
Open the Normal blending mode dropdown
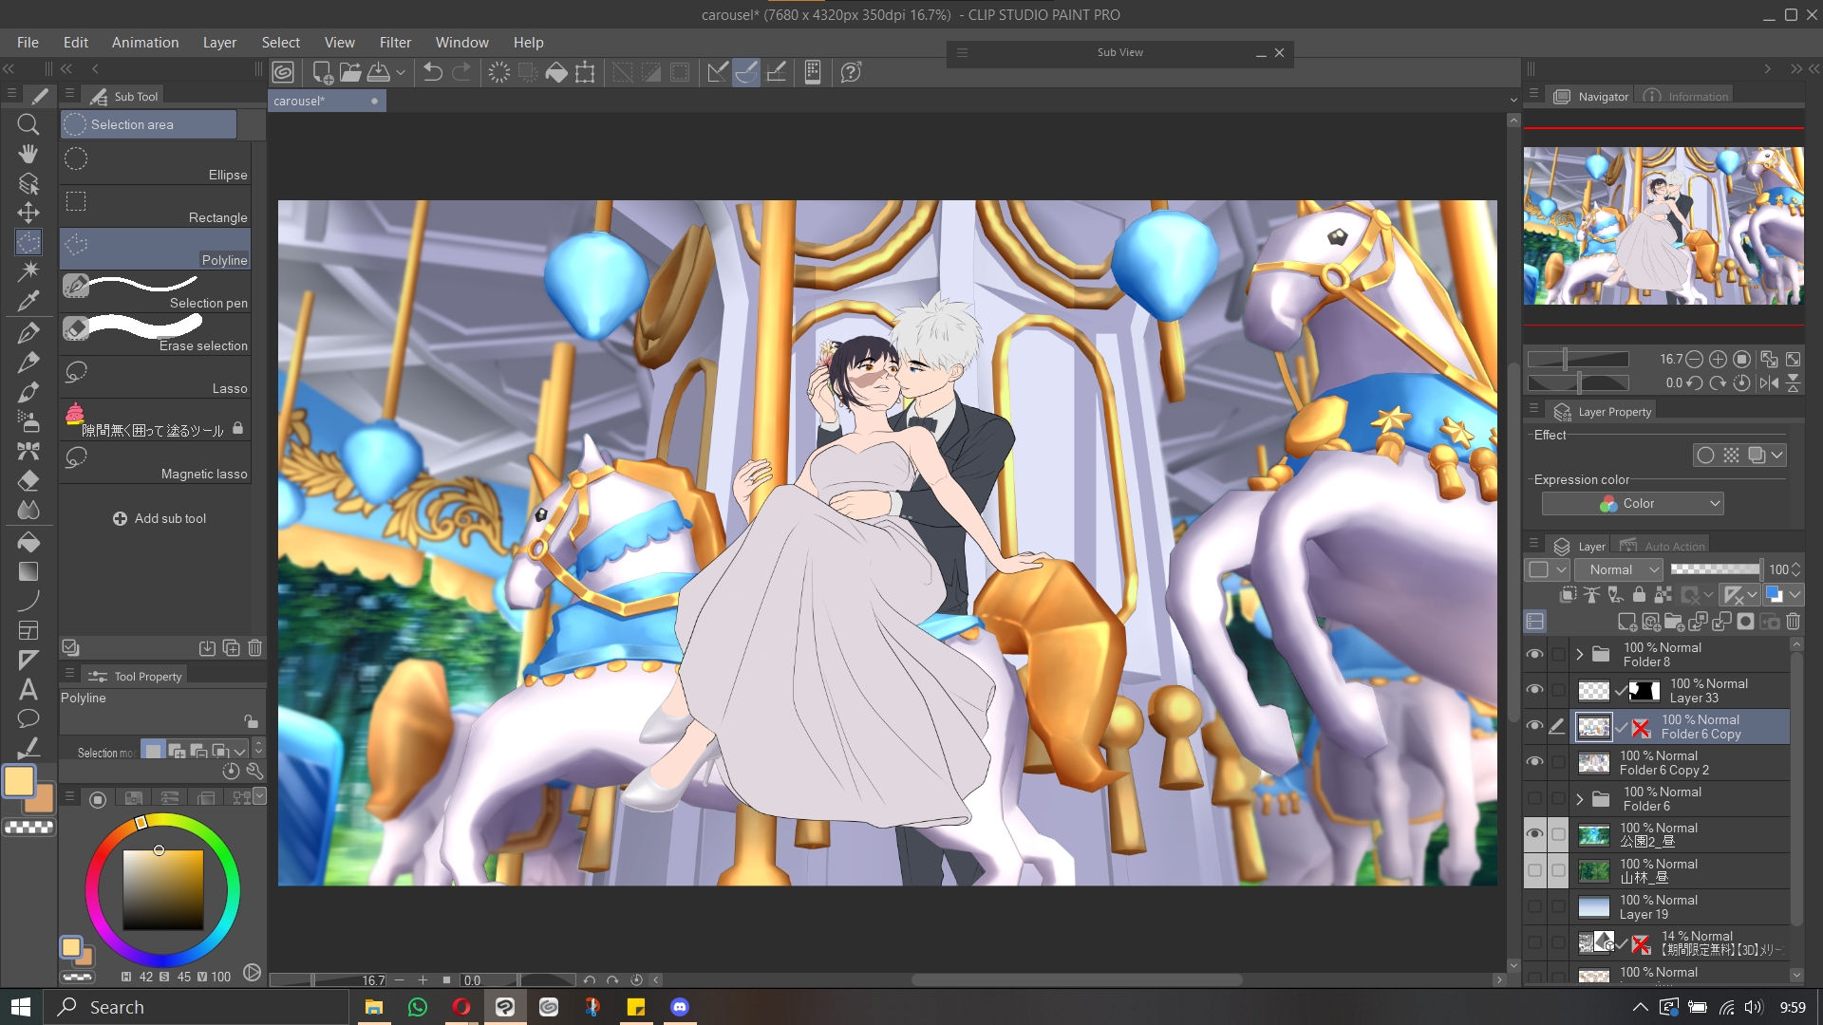pyautogui.click(x=1619, y=569)
